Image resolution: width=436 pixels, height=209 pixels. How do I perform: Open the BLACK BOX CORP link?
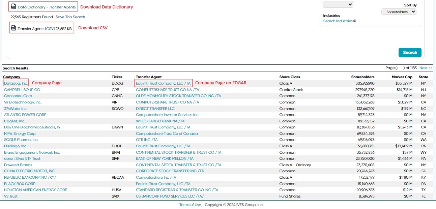pos(20,184)
